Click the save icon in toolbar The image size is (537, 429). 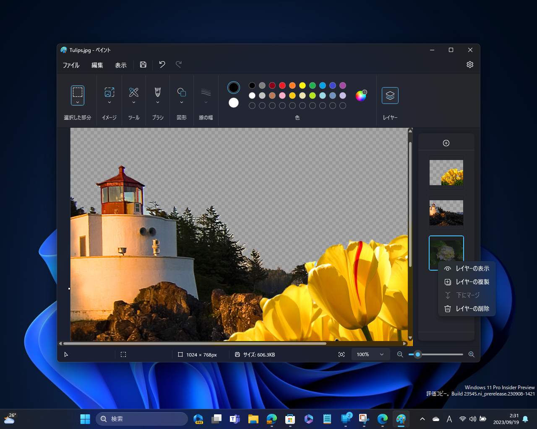[143, 65]
